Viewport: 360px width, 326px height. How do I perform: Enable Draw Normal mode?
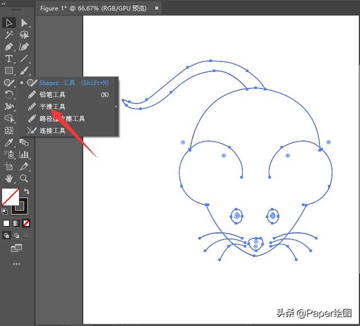coord(6,236)
